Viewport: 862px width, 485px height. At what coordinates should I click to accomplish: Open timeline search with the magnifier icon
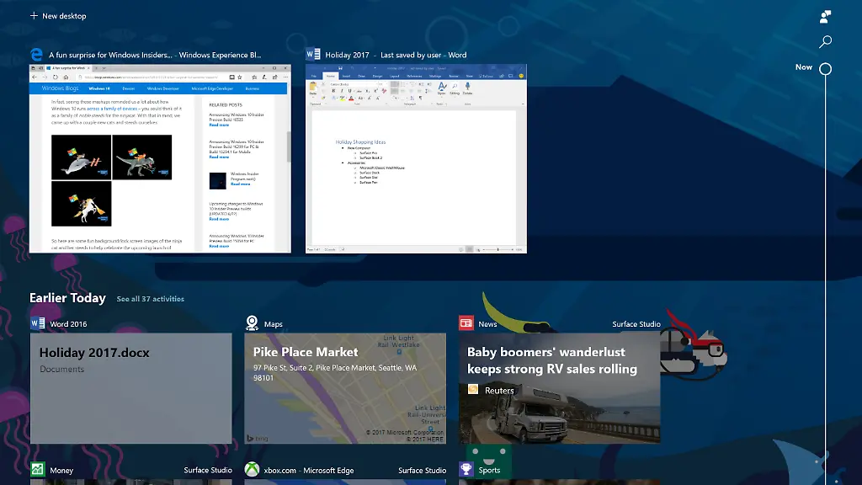point(825,40)
